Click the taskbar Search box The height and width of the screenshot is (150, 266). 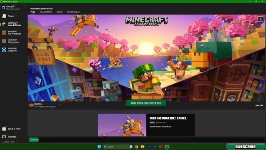(118, 147)
